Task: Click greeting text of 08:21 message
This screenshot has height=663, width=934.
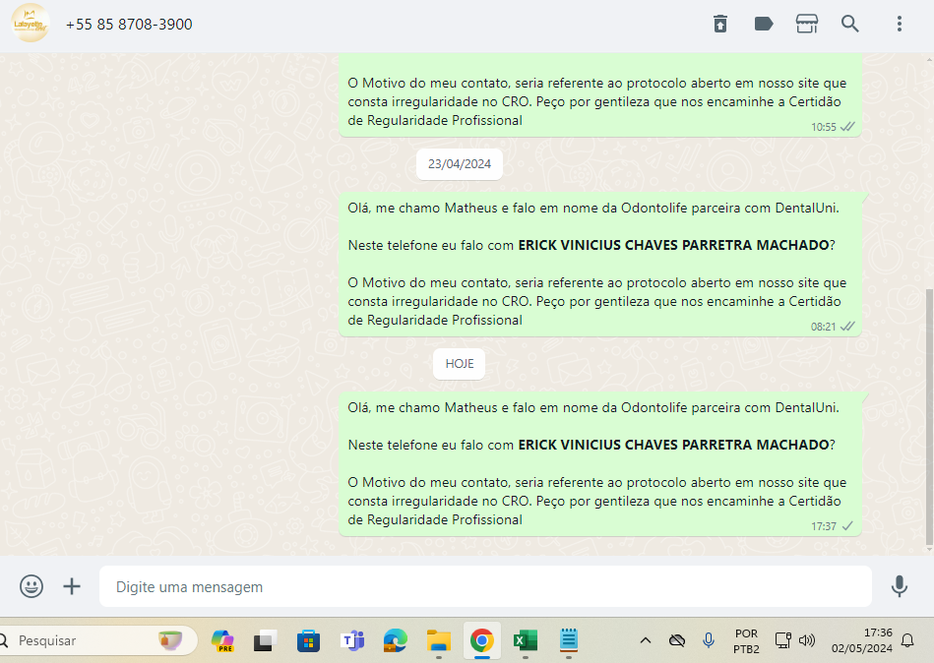Action: pyautogui.click(x=593, y=209)
